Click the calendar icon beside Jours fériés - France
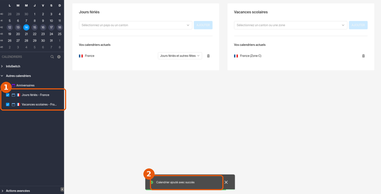The height and width of the screenshot is (194, 381). tap(13, 95)
